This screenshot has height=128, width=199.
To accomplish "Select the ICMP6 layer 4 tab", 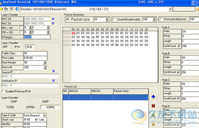I will point(50,107).
